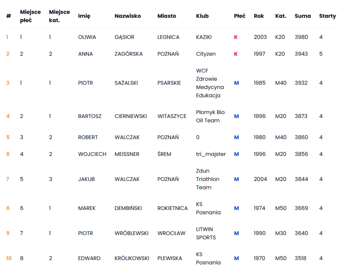Click the blue M in Edward Królikowski's row
This screenshot has width=341, height=269.
[236, 258]
